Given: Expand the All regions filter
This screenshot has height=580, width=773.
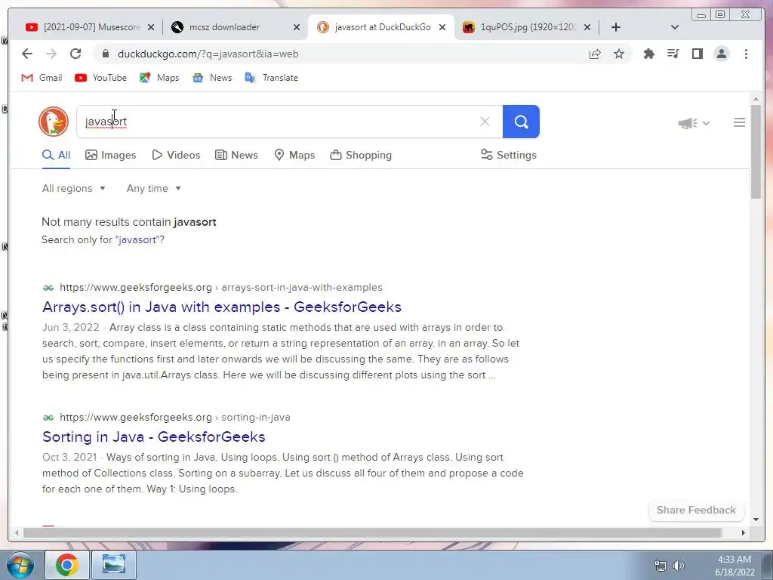Looking at the screenshot, I should 73,188.
